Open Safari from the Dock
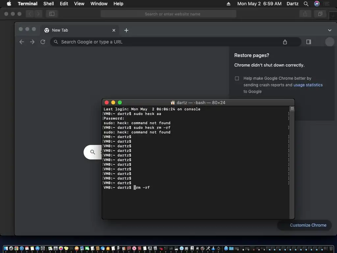The image size is (337, 253). pos(22,248)
